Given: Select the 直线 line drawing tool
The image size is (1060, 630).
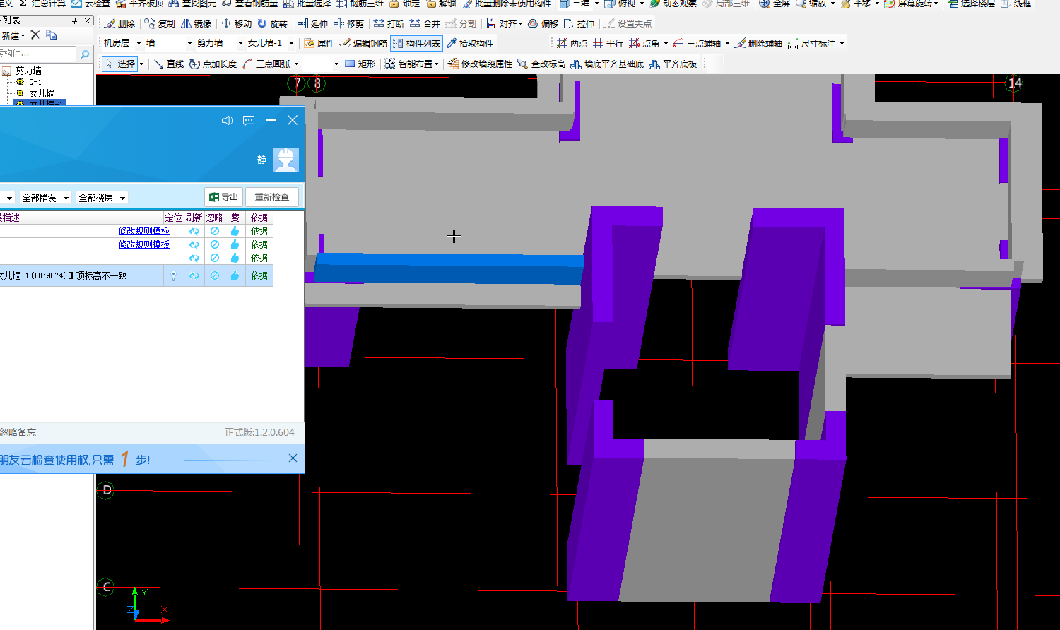Looking at the screenshot, I should 170,64.
